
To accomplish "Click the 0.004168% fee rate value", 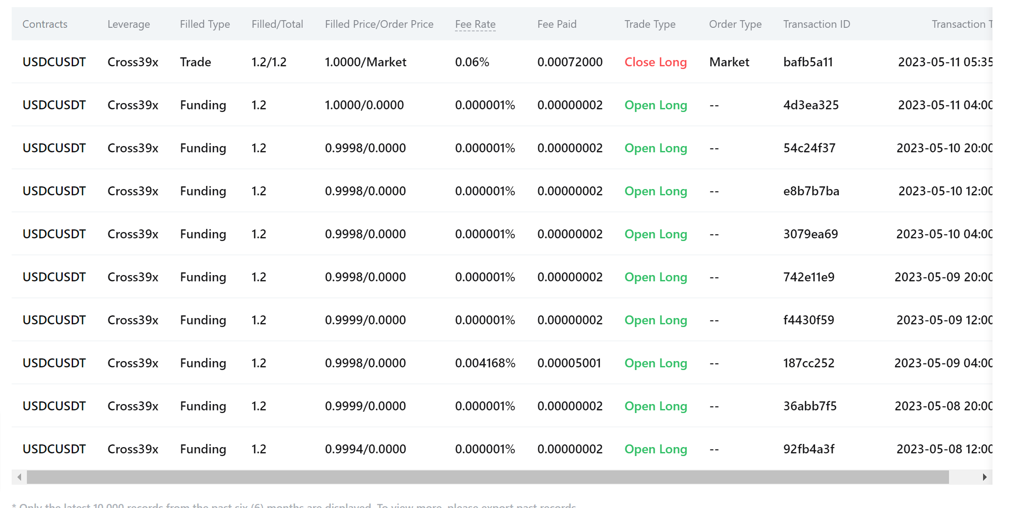I will (485, 363).
